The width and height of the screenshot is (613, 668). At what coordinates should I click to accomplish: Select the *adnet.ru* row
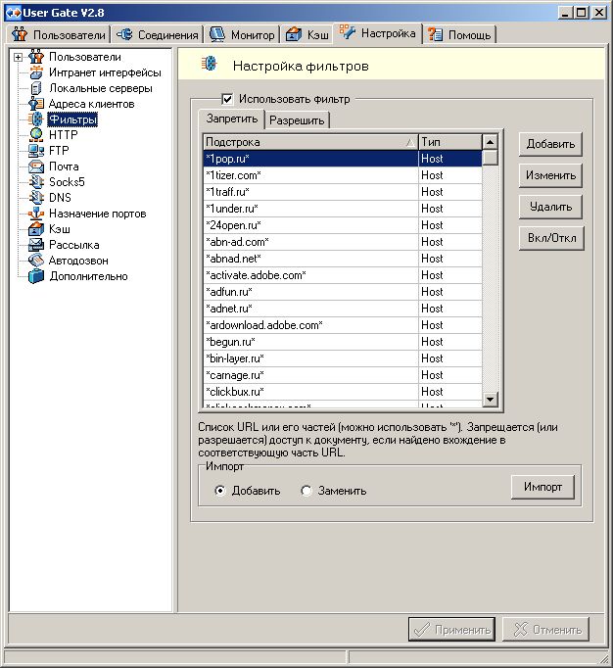tap(343, 308)
